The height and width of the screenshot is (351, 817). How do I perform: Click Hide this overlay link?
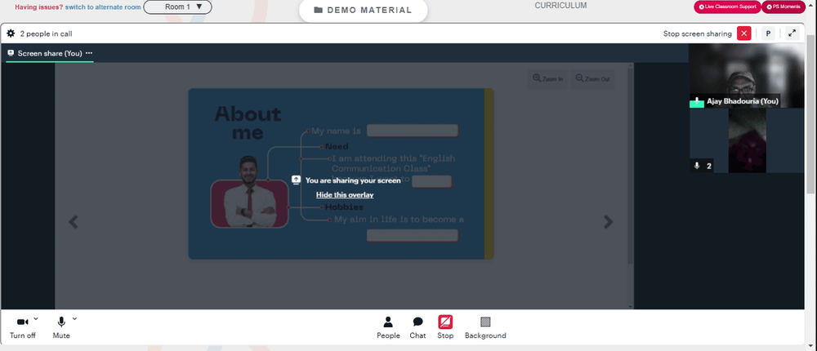click(x=345, y=195)
